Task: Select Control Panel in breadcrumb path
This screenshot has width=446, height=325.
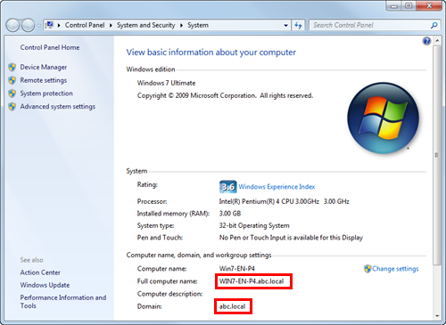Action: tap(85, 25)
